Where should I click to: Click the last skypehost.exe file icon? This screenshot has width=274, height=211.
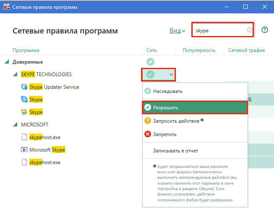pos(24,162)
